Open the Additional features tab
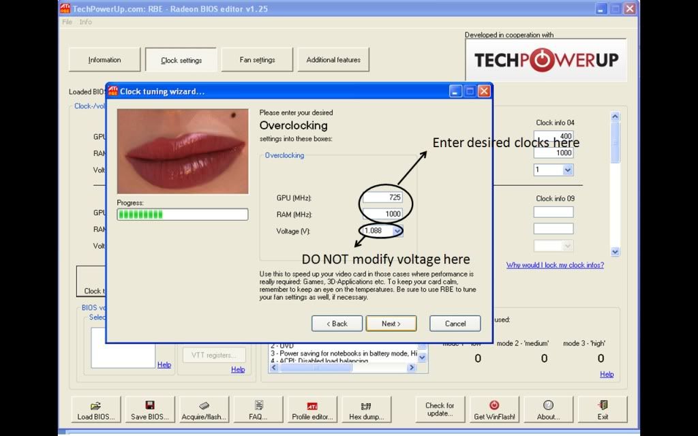The width and height of the screenshot is (698, 436). [333, 60]
